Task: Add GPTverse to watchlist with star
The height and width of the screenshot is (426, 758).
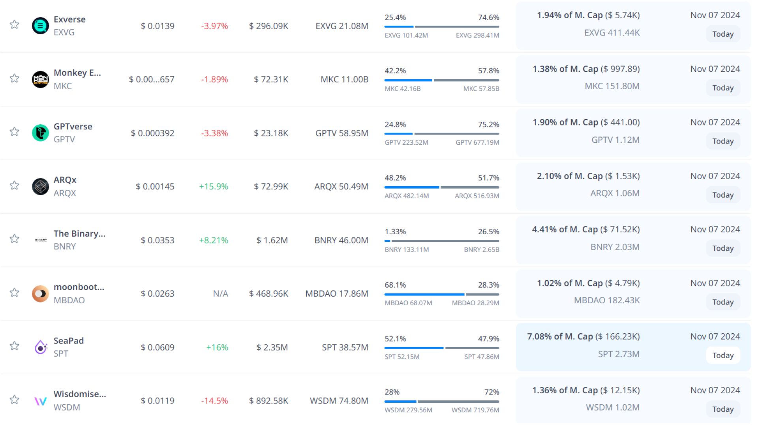Action: (15, 132)
